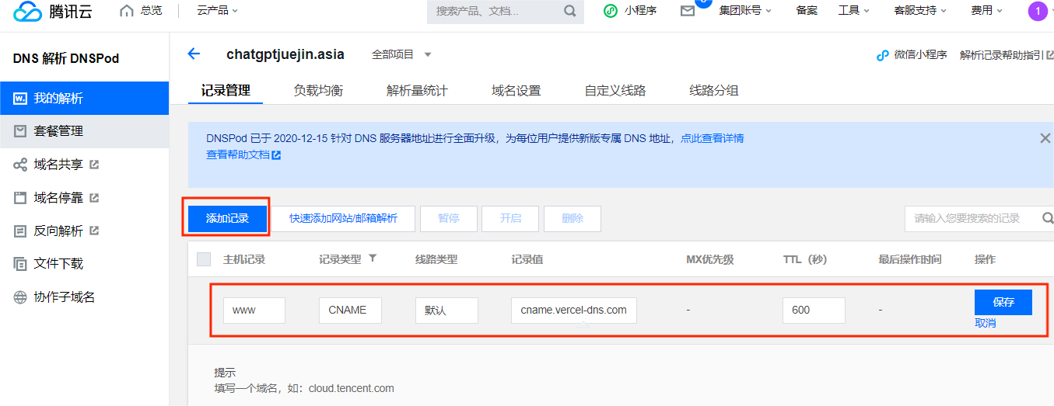Go back using the left arrow
This screenshot has height=406, width=1054.
194,54
